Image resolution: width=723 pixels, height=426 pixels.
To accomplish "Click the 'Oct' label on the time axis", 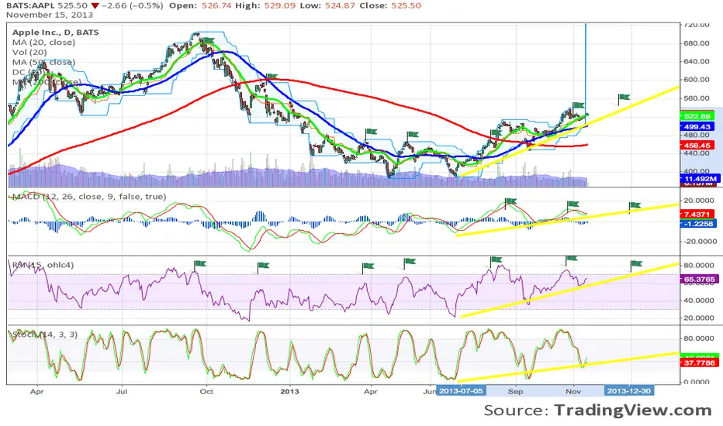I will (206, 391).
